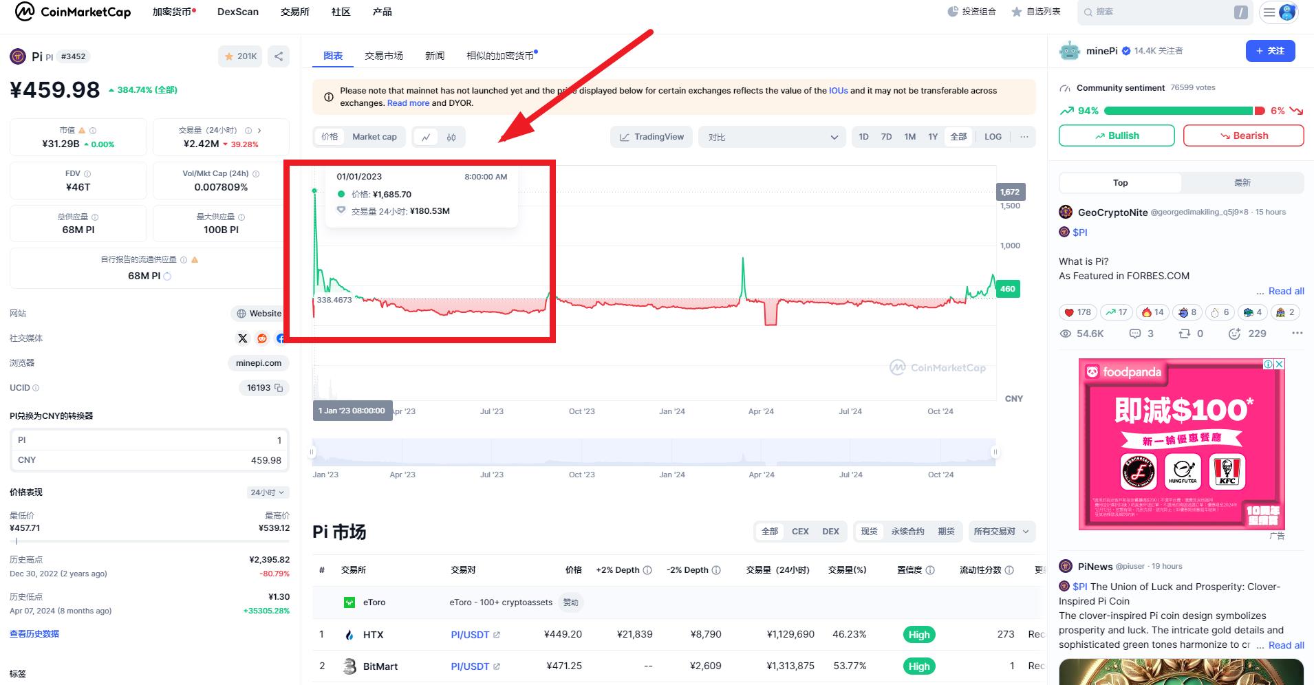Switch to the 图表 tab
1314x685 pixels.
pos(333,56)
